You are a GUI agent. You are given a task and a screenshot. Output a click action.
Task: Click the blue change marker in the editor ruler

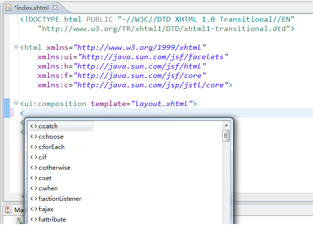[x=7, y=108]
